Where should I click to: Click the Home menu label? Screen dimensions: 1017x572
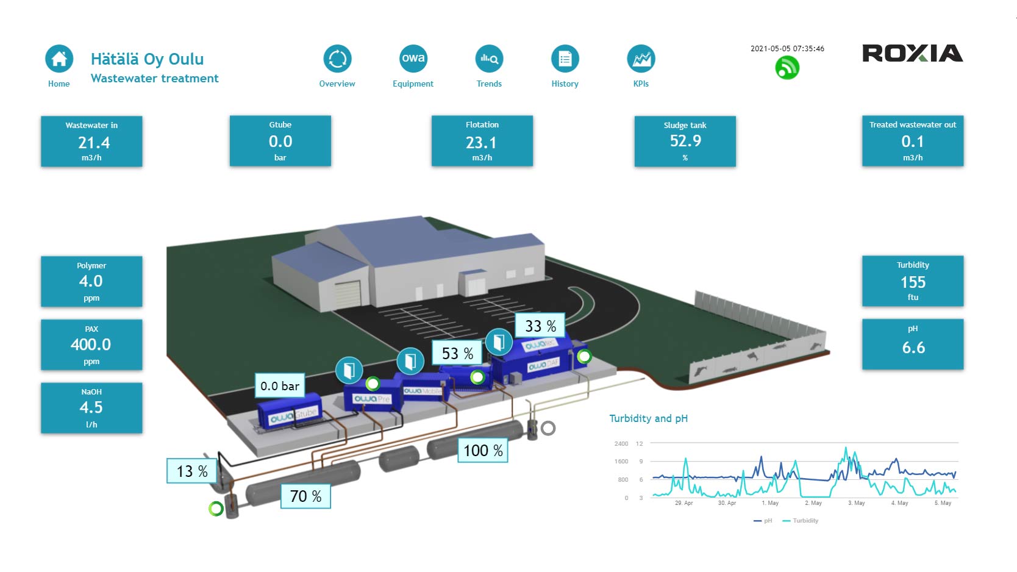point(59,84)
